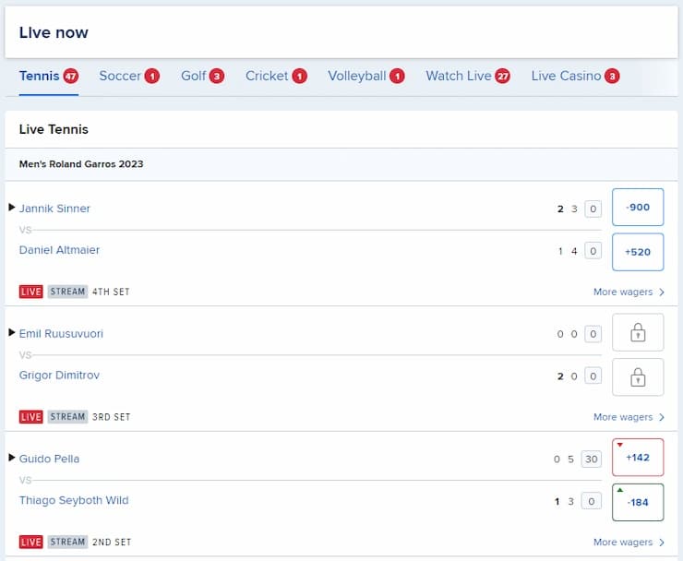Click the Watch Live tab's 27 count badge
This screenshot has height=561, width=683.
pos(503,77)
